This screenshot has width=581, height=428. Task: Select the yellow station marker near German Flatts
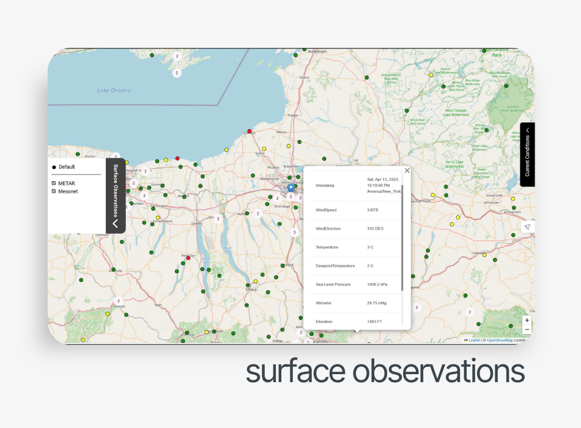(x=433, y=195)
